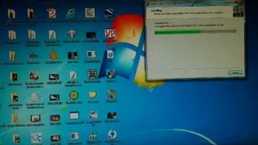Open the orange swirl icon in top row

coord(52,13)
